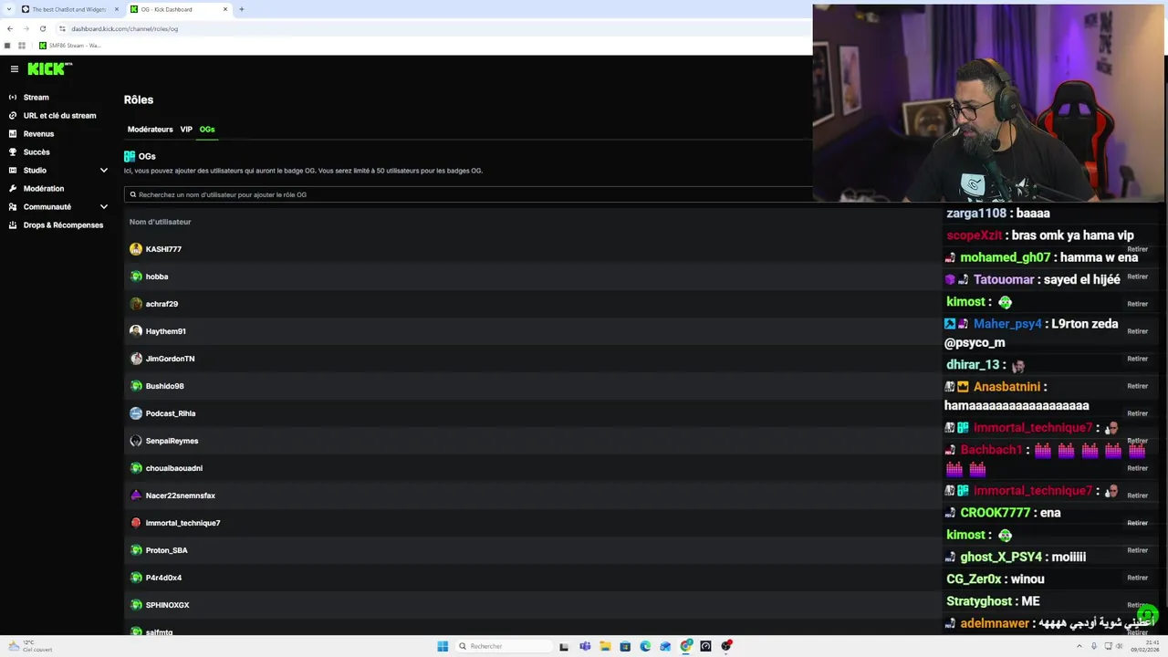1168x657 pixels.
Task: Show hidden system tray icons
Action: click(1079, 646)
